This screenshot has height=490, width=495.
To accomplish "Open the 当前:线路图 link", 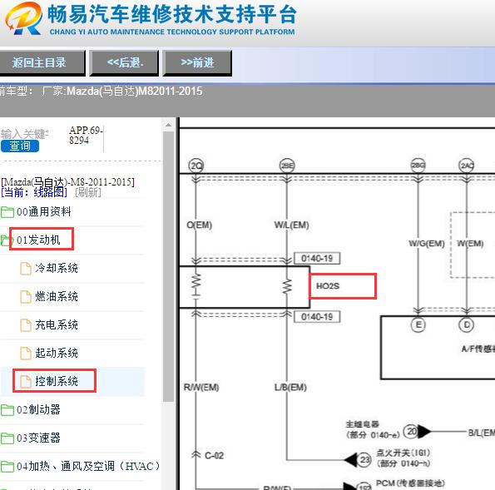I will [x=34, y=192].
